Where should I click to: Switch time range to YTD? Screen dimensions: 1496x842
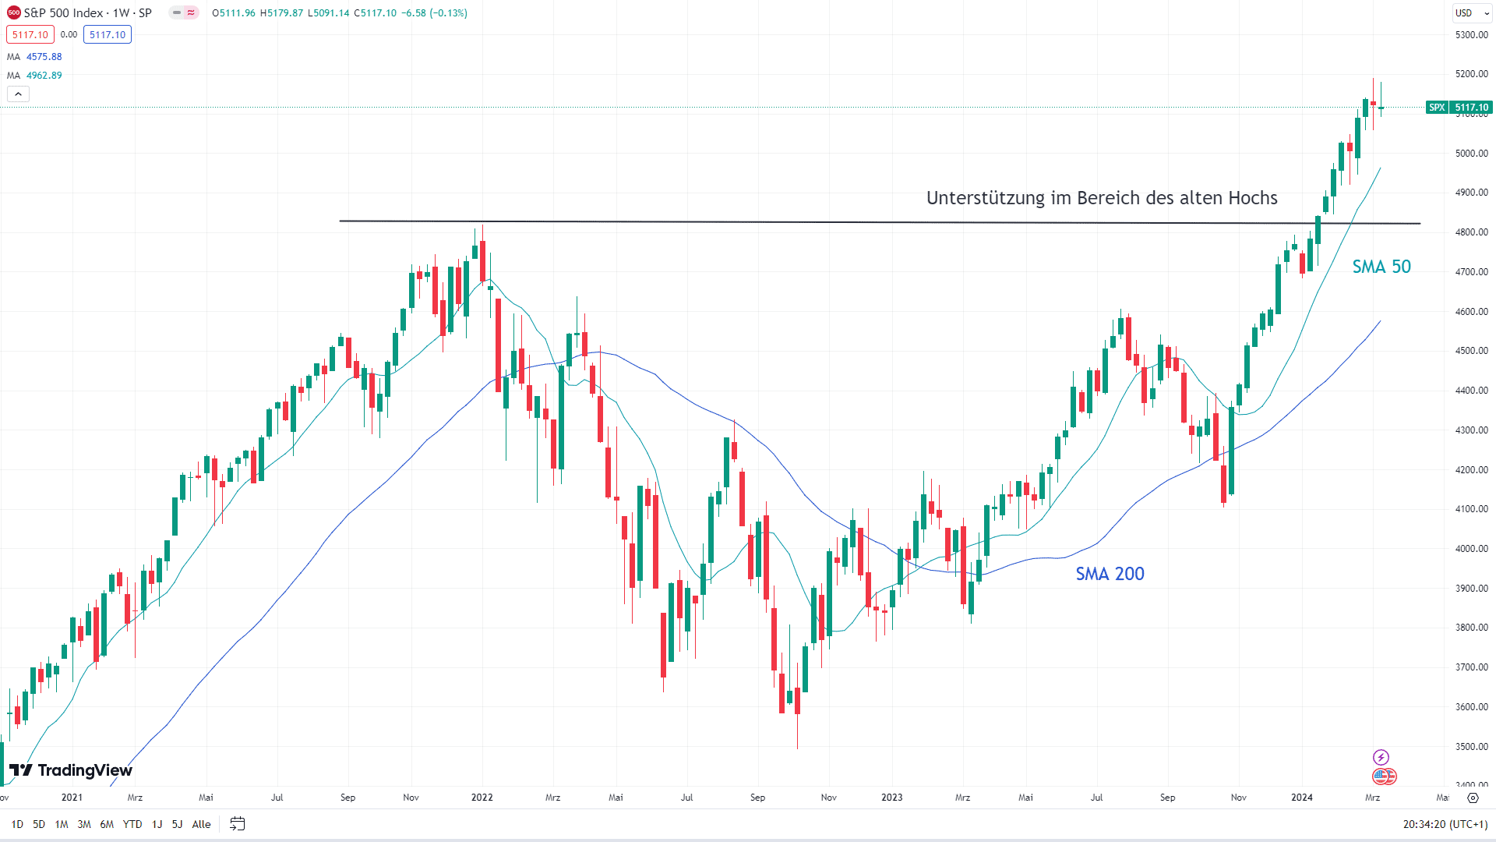pos(132,824)
